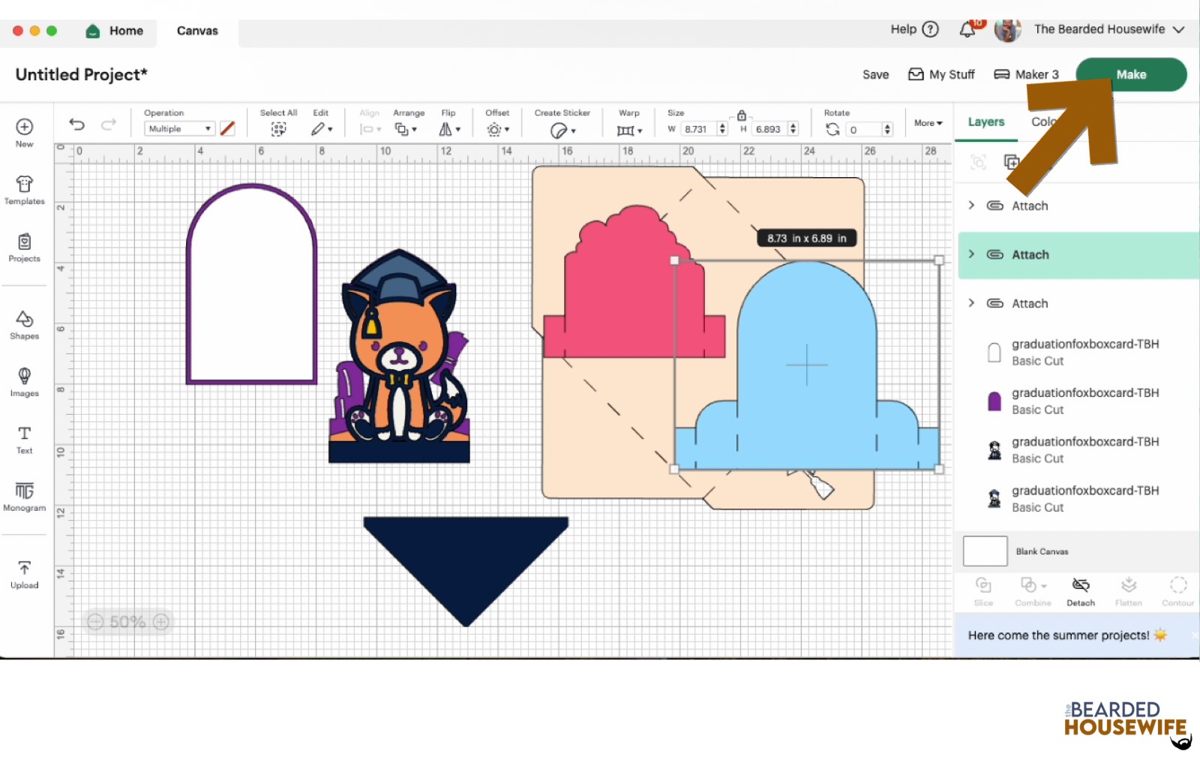Click the Detach icon

[x=1080, y=590]
